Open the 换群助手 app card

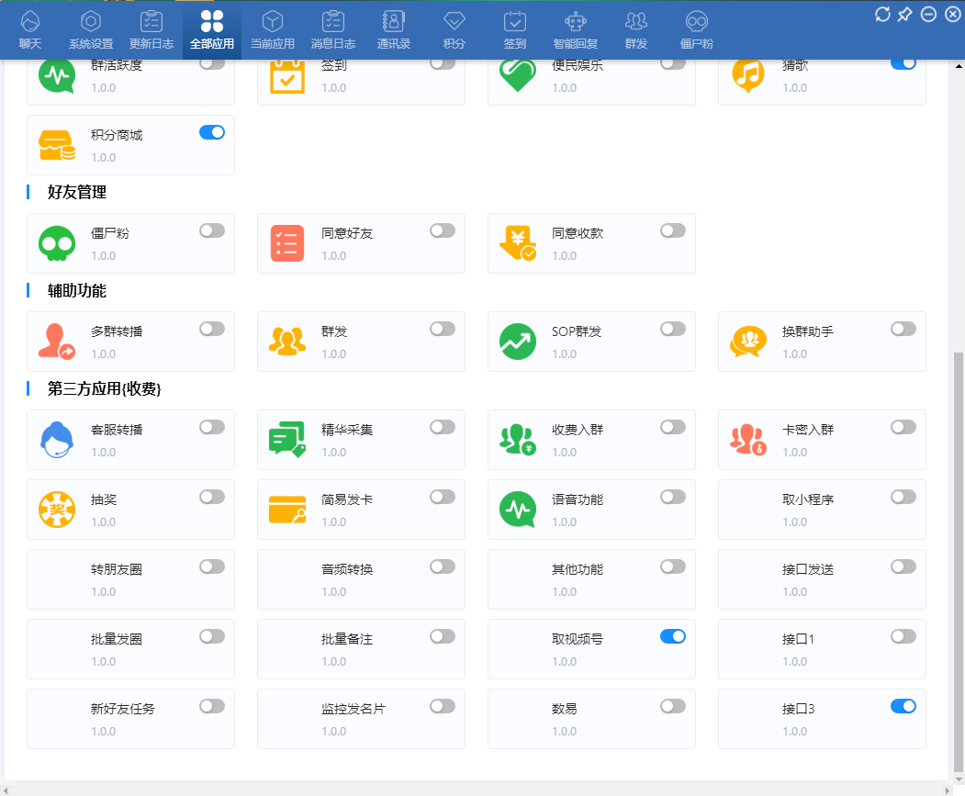coord(822,342)
